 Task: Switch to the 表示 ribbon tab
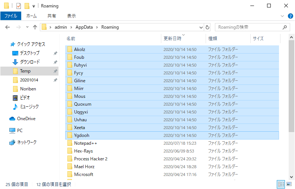(72, 16)
